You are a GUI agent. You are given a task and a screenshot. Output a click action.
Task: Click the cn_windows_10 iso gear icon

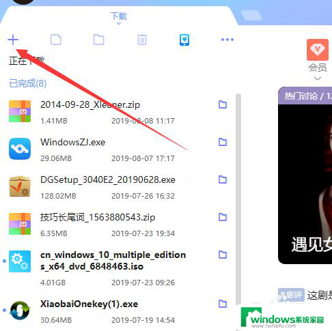[20, 261]
